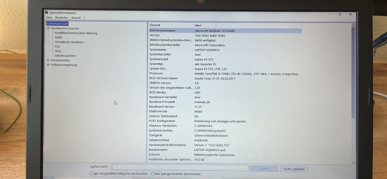Expand the Komponenten tree node

48,60
